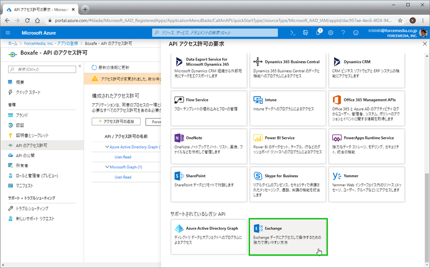Select the Exchange legacy API card
The width and height of the screenshot is (430, 268).
point(288,237)
